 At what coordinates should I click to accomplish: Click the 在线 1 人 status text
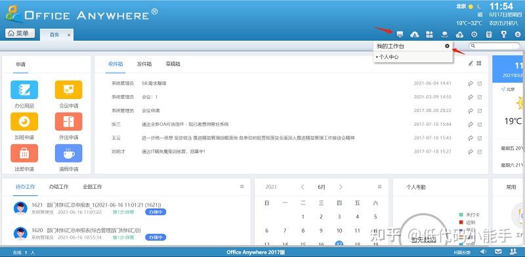coord(24,252)
